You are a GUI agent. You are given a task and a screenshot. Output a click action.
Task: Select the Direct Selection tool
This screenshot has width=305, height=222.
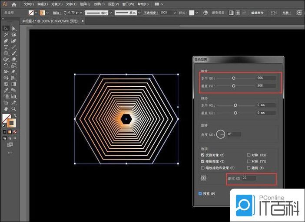pos(14,29)
